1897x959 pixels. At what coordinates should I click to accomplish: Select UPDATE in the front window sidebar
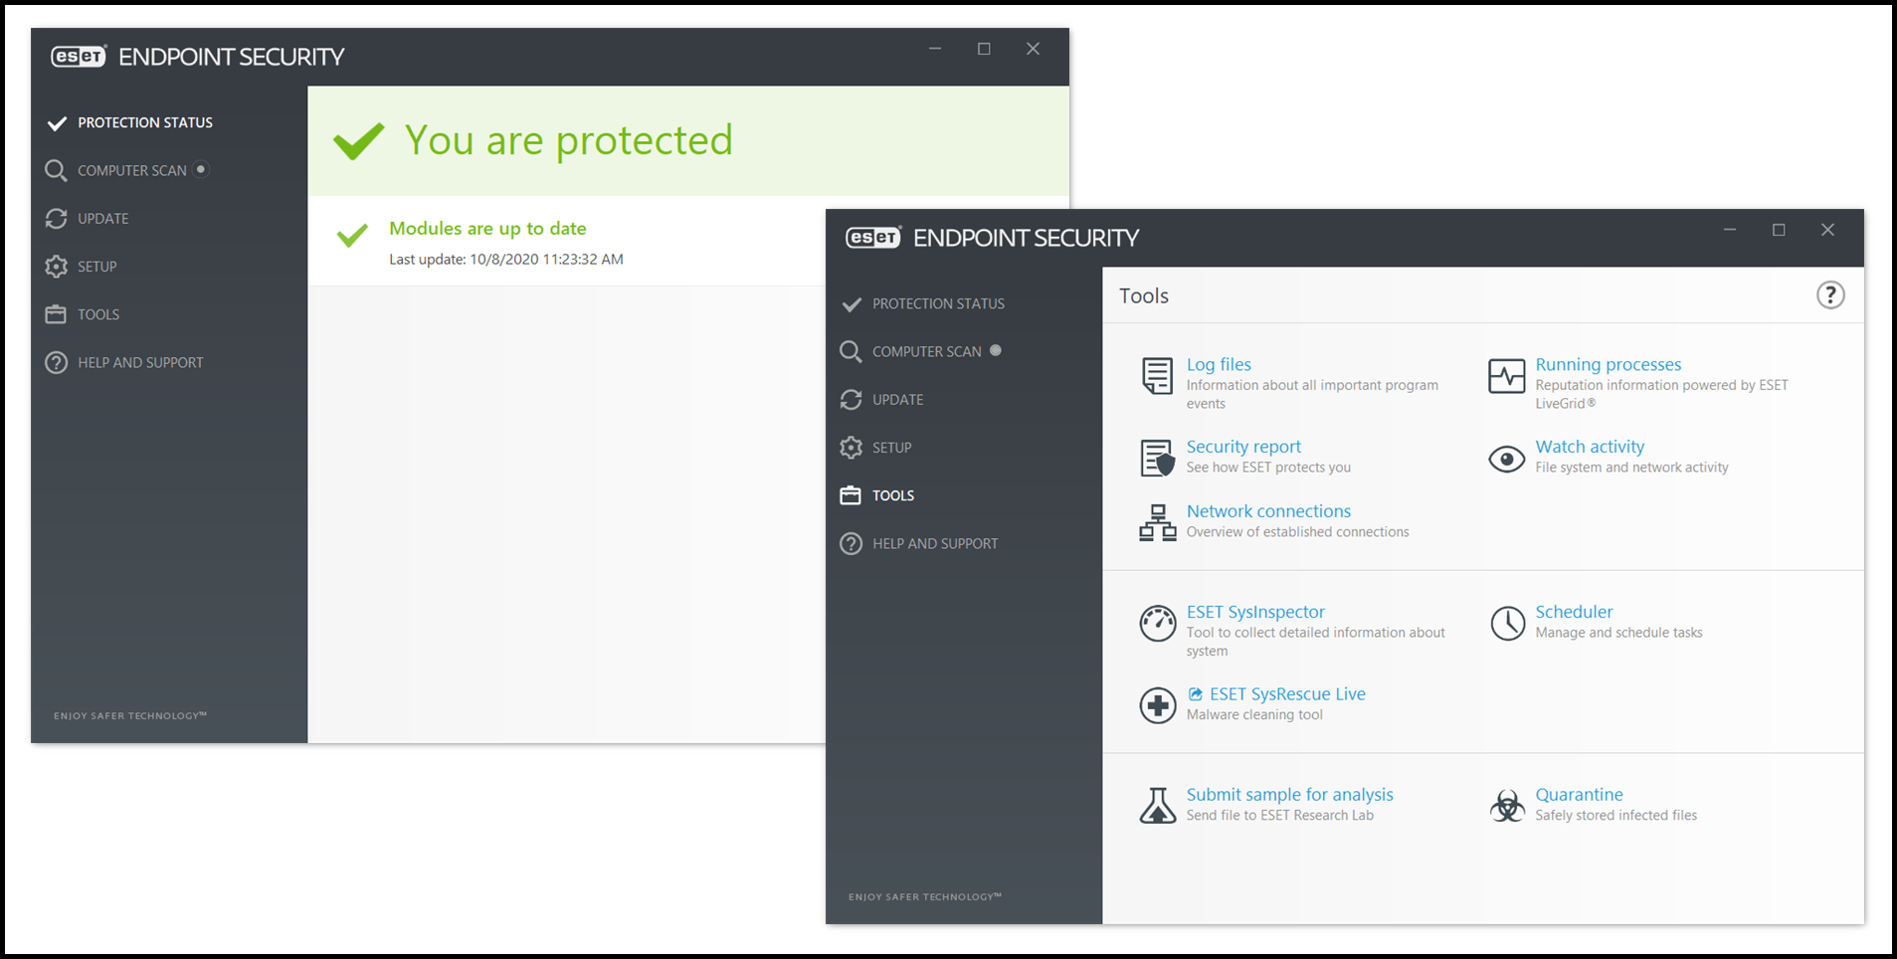[x=897, y=399]
